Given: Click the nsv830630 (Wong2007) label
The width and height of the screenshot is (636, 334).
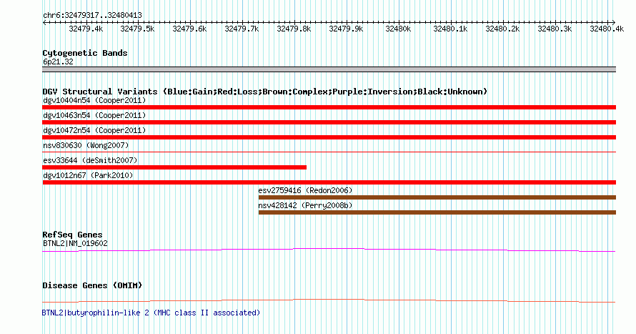Looking at the screenshot, I should [86, 145].
